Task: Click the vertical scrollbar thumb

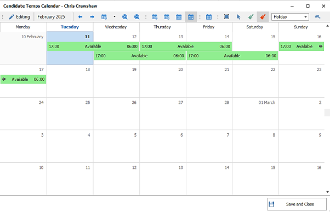Action: 327,113
